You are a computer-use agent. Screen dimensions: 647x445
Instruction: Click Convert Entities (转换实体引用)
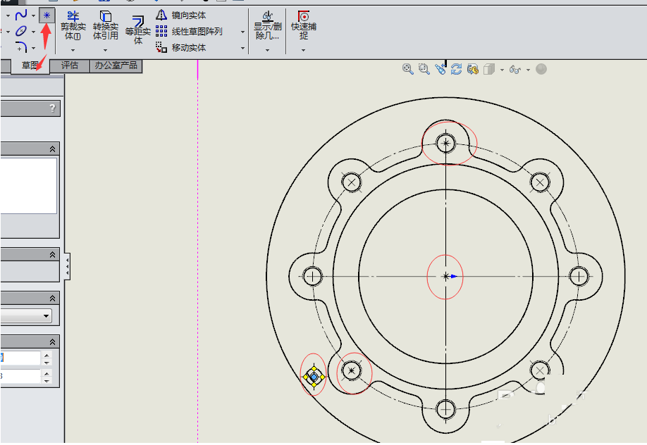click(106, 23)
